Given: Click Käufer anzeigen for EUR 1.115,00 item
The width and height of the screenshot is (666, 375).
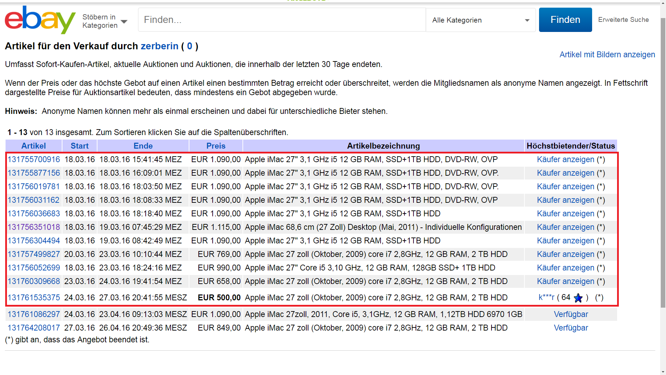Looking at the screenshot, I should pos(566,227).
